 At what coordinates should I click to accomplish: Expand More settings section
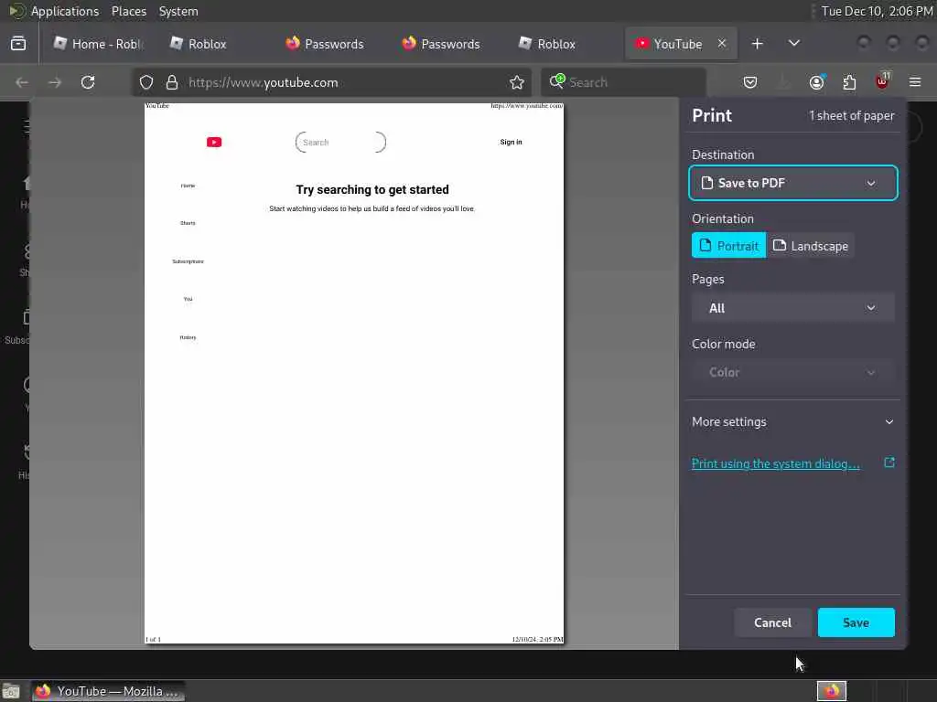(793, 421)
